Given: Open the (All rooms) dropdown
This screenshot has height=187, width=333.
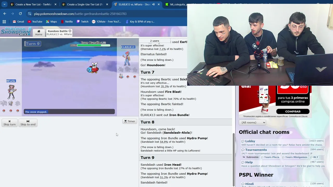Looking at the screenshot, I should pyautogui.click(x=252, y=123).
